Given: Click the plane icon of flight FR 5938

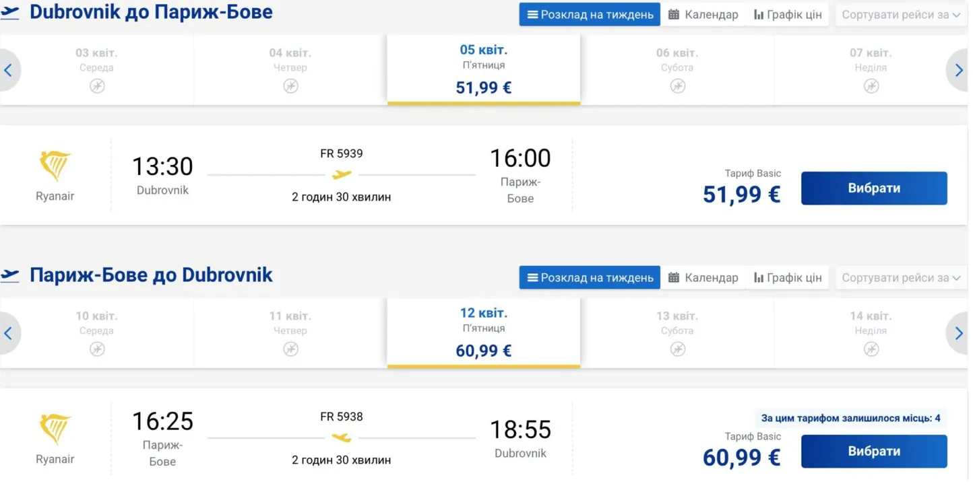Looking at the screenshot, I should click(342, 438).
